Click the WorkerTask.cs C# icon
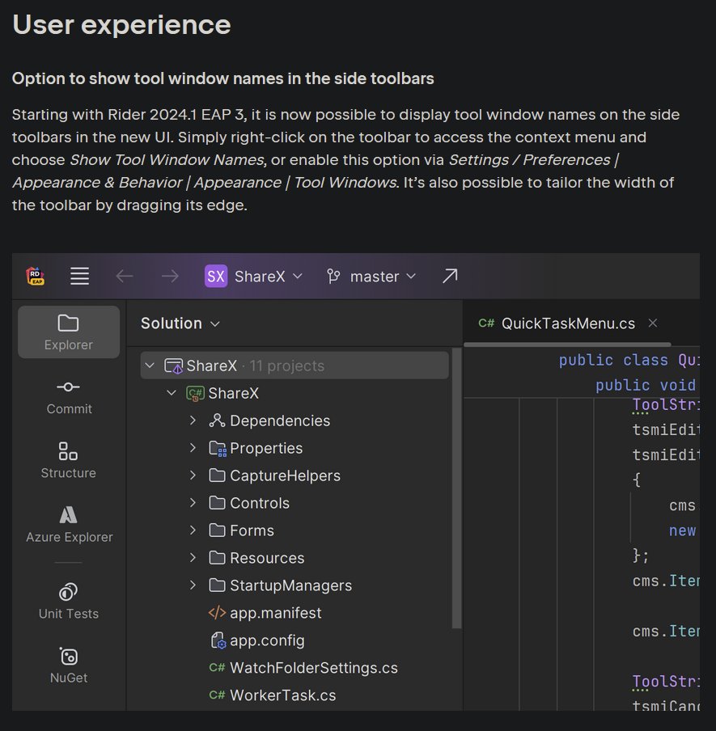 pyautogui.click(x=217, y=695)
